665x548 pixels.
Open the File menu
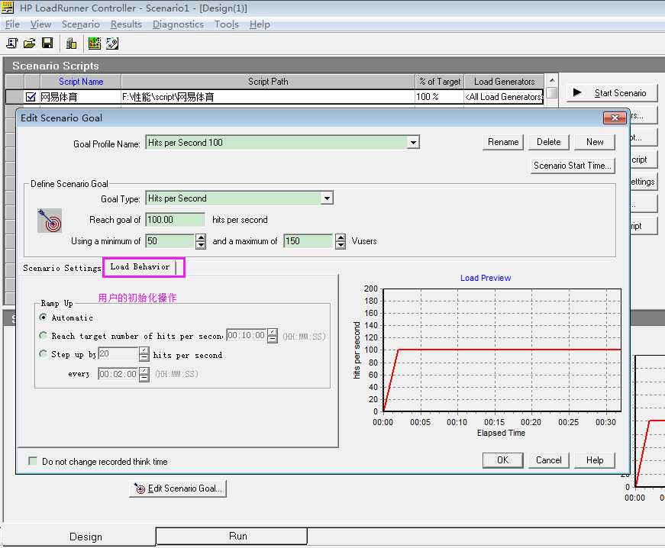(x=12, y=24)
